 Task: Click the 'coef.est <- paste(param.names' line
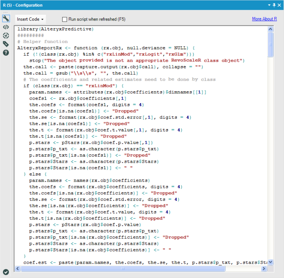coord(145,263)
